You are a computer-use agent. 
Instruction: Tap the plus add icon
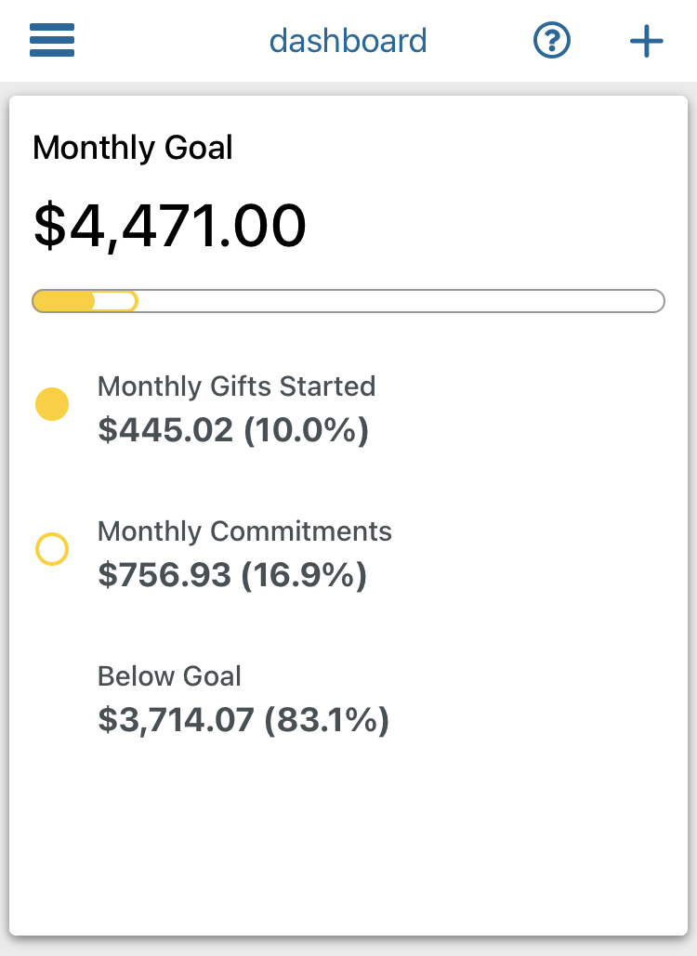[x=646, y=42]
